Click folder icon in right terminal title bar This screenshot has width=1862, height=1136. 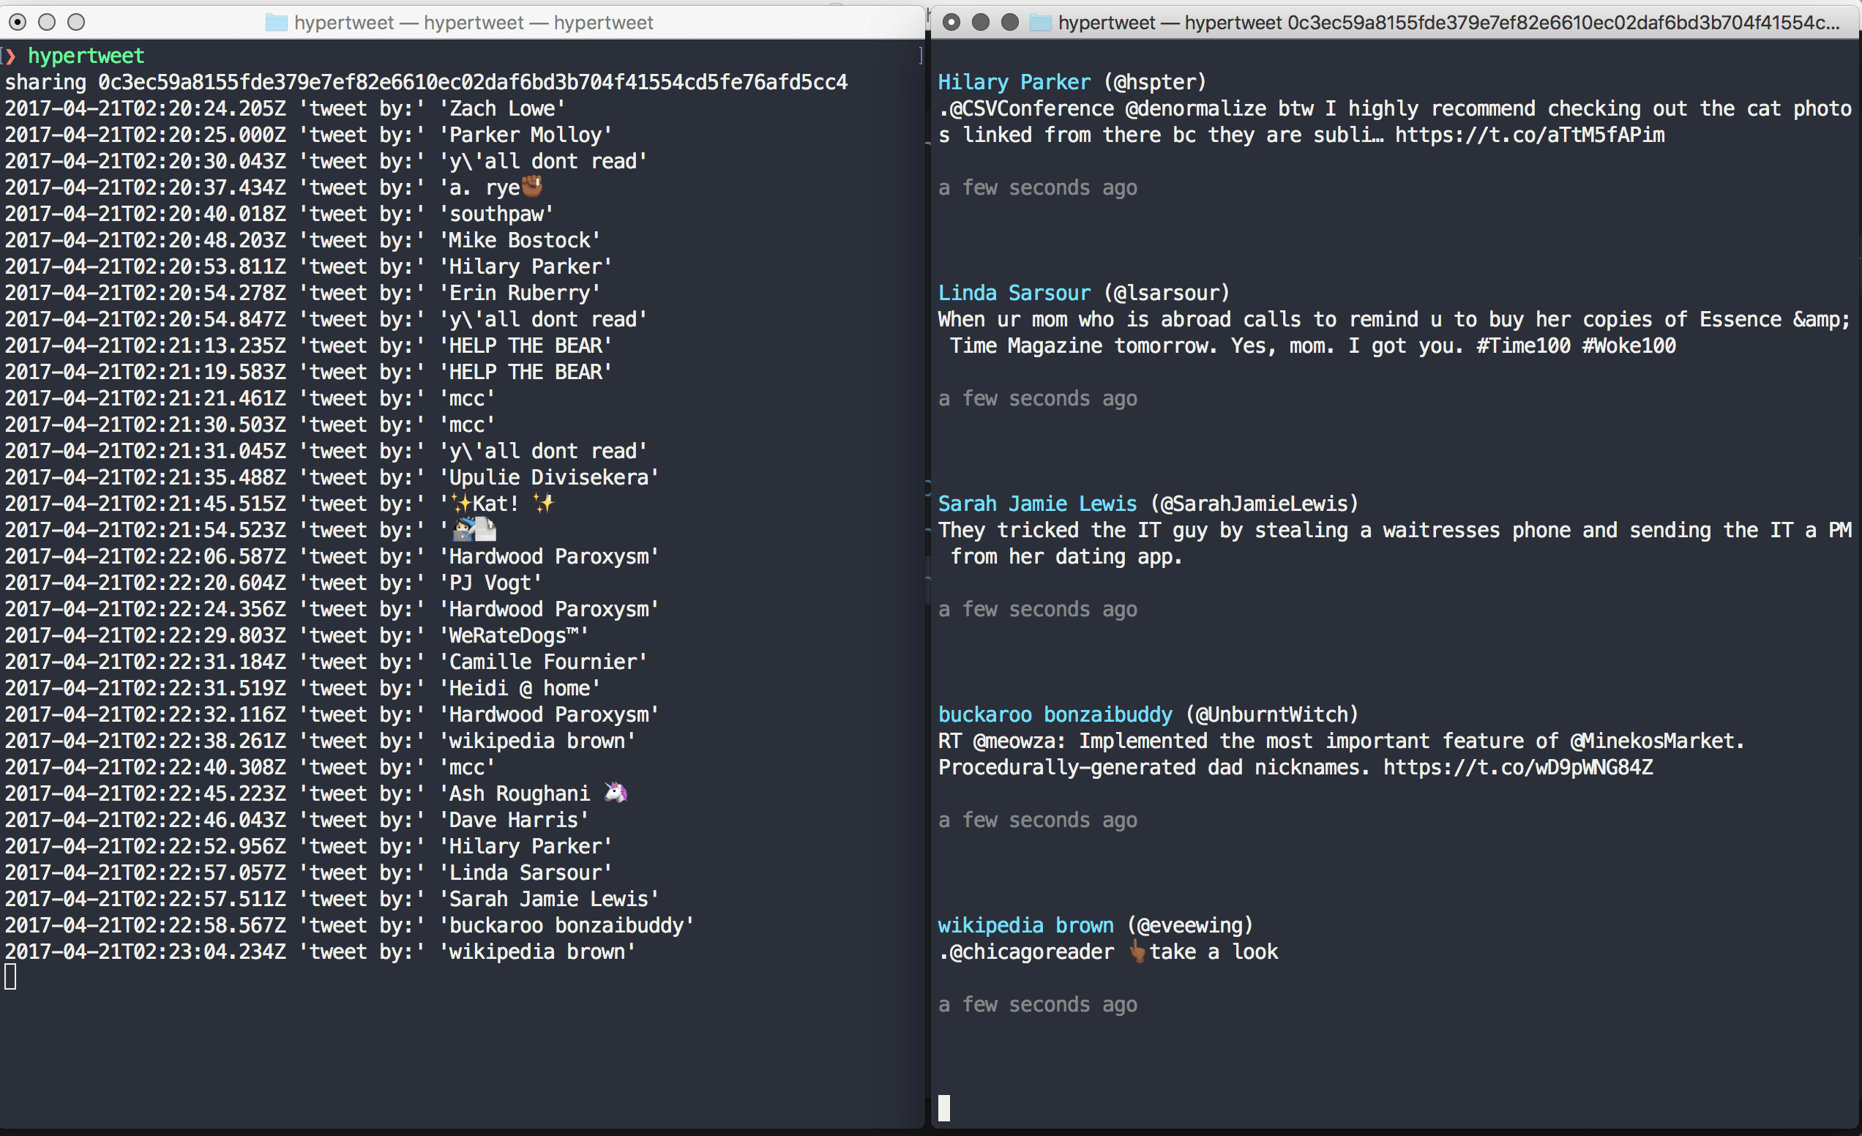[x=1041, y=23]
